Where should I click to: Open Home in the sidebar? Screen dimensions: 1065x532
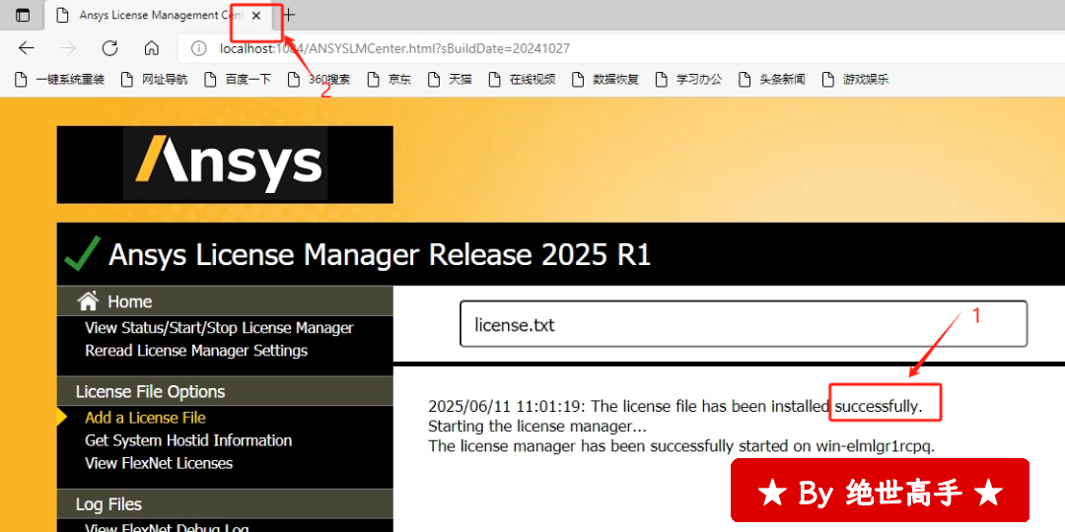[x=128, y=301]
